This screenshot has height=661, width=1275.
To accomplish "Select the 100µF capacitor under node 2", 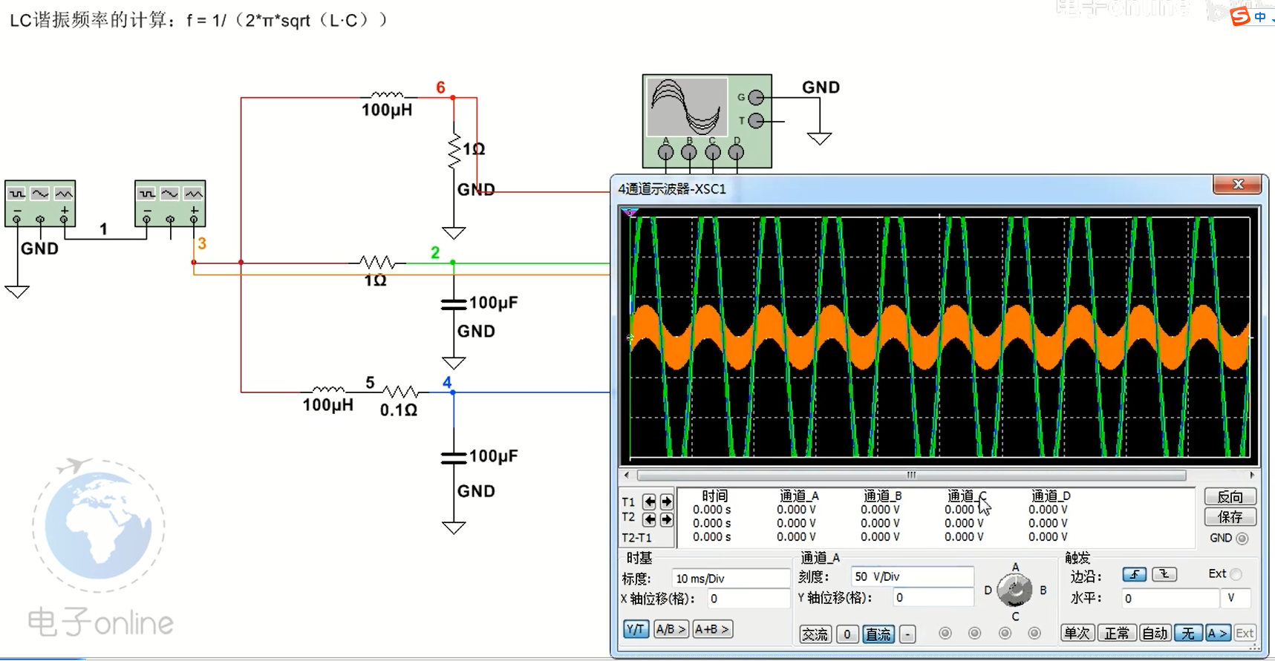I will pos(454,303).
